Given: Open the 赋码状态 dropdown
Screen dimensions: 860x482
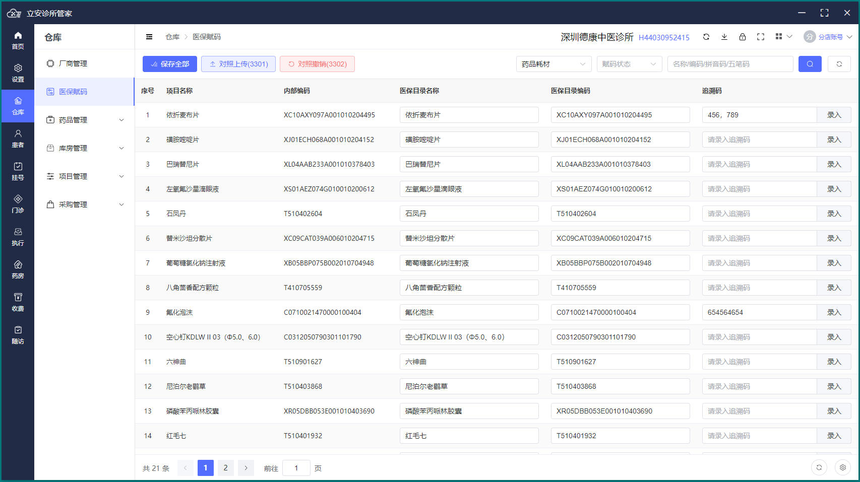Looking at the screenshot, I should [x=630, y=64].
